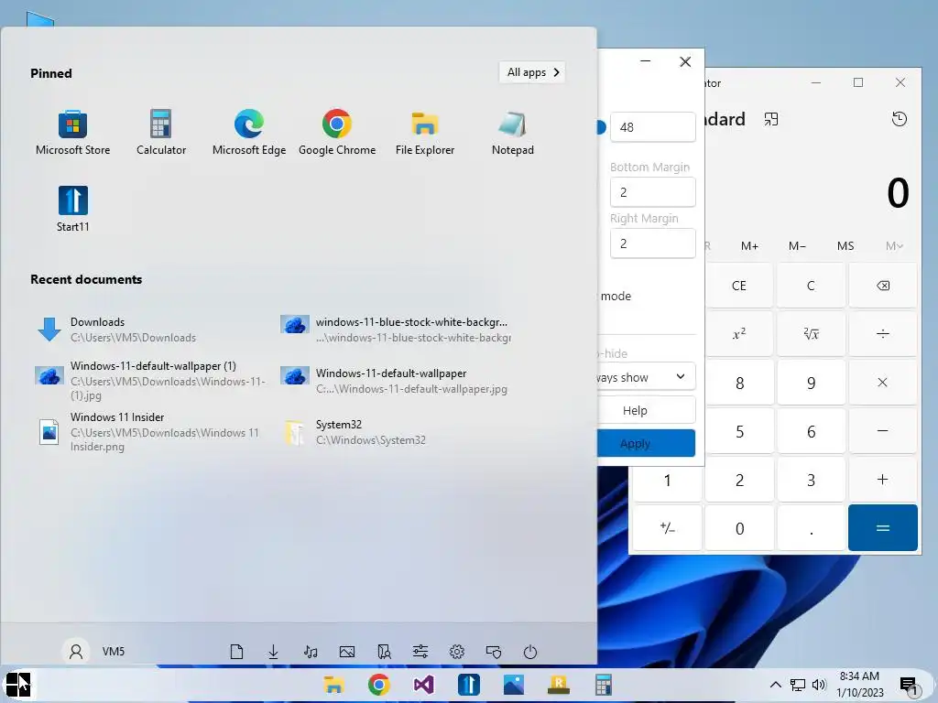This screenshot has width=938, height=703.
Task: Click the Apply button
Action: click(646, 443)
